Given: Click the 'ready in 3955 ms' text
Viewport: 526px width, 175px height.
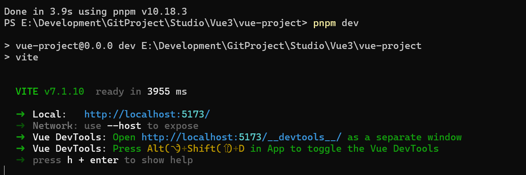Looking at the screenshot, I should pyautogui.click(x=141, y=91).
